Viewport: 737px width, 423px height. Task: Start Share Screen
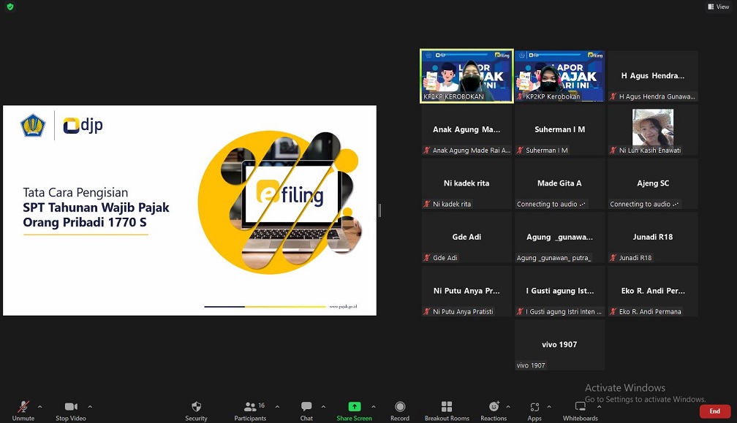coord(354,411)
